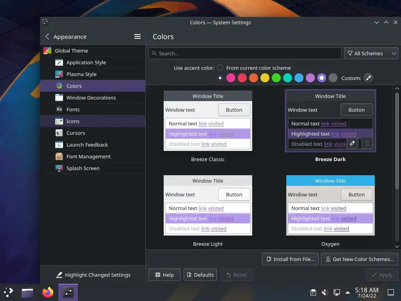Click the Launch Feedback icon
Viewport: 401px width, 301px height.
[59, 145]
